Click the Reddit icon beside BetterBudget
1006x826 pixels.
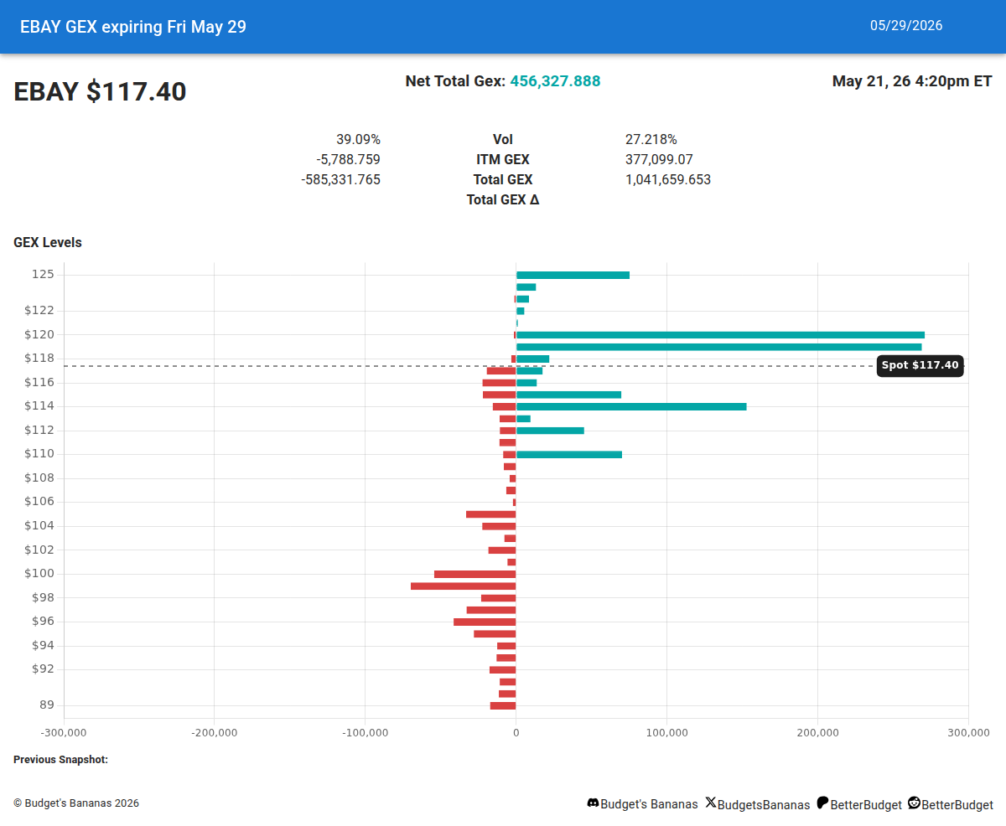[914, 803]
